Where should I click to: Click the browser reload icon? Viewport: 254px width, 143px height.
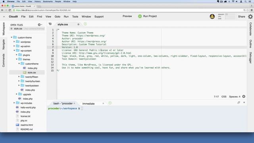pos(10,10)
